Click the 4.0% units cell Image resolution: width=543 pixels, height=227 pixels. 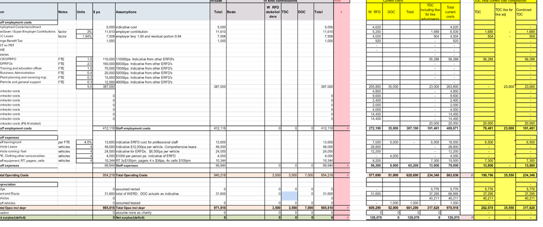click(x=84, y=142)
